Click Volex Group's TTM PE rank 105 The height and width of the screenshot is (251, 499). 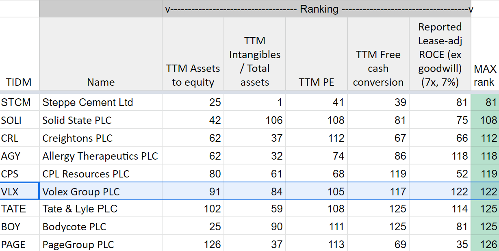(317, 191)
